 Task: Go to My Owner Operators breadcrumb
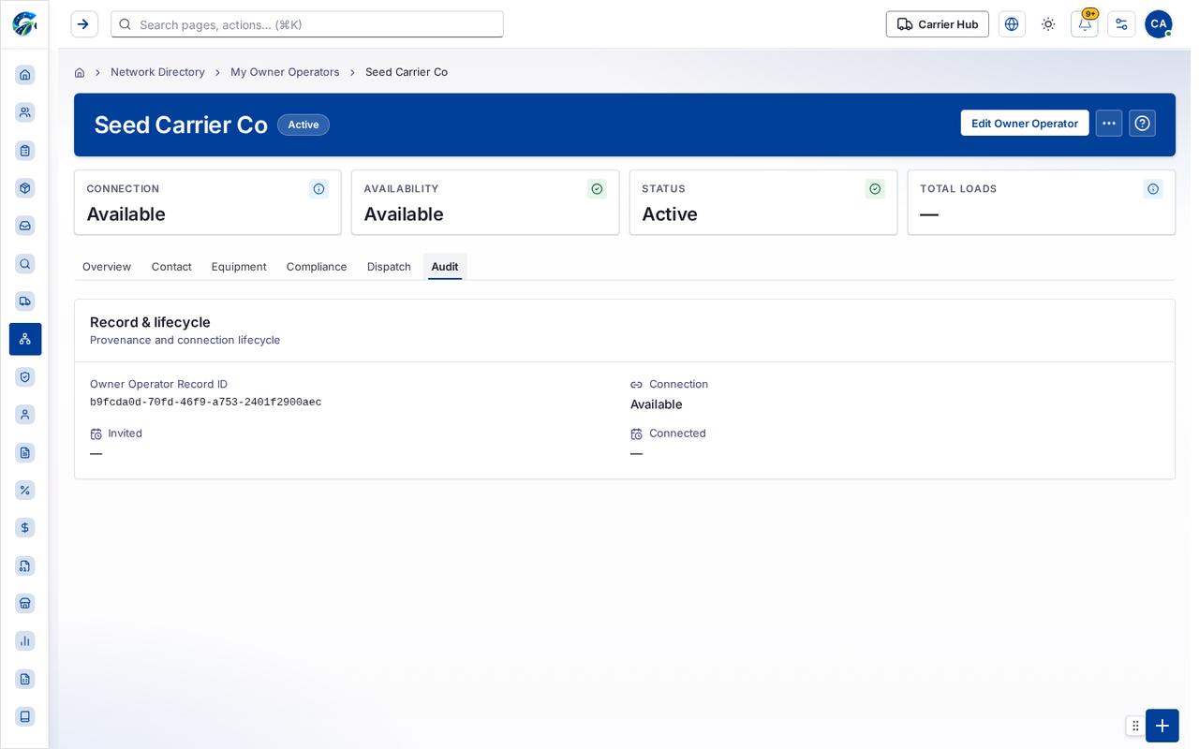click(285, 72)
